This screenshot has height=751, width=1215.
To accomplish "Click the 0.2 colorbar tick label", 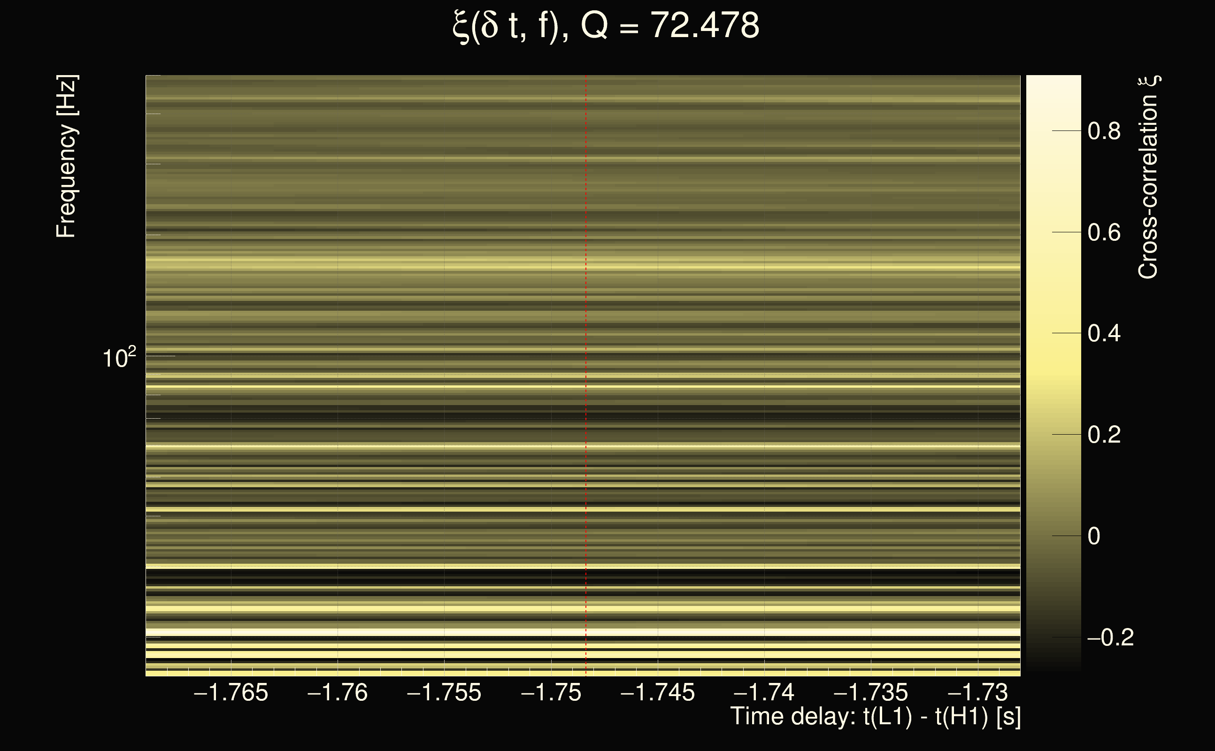I will click(x=1104, y=435).
